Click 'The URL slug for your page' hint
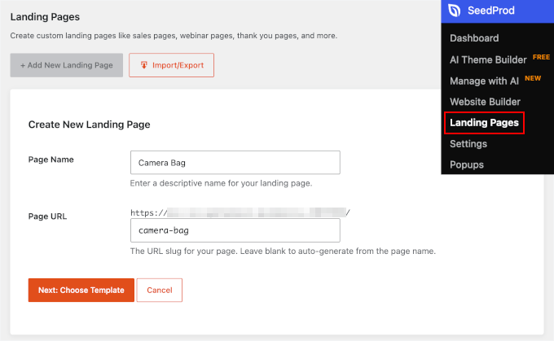 pos(283,251)
